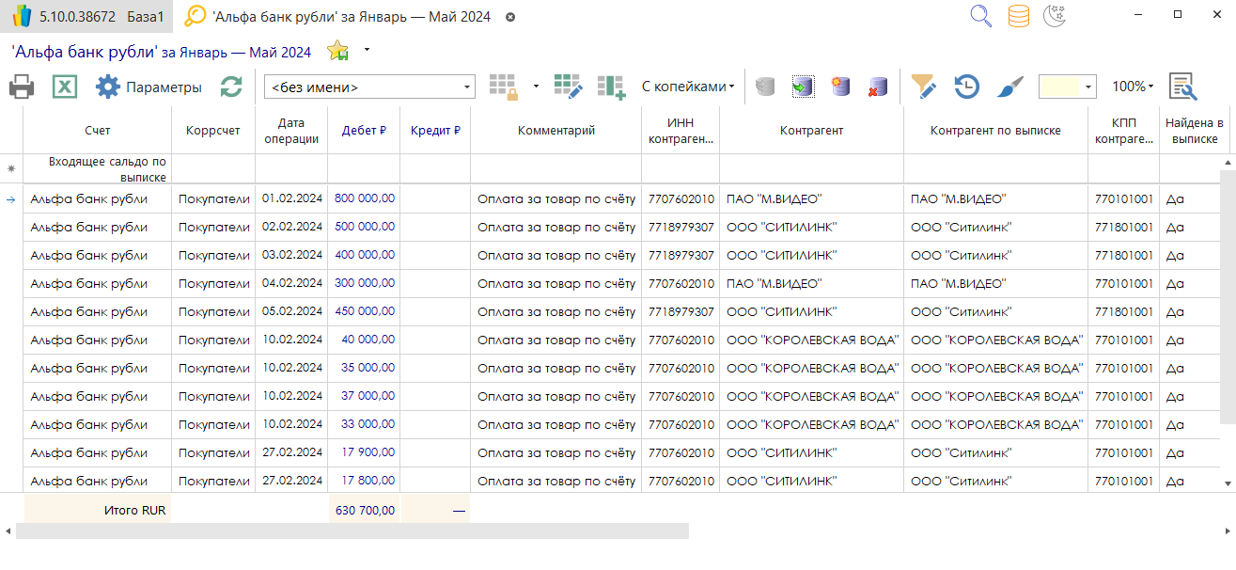Sort by the 'Дебет ₽' column header

coord(364,131)
